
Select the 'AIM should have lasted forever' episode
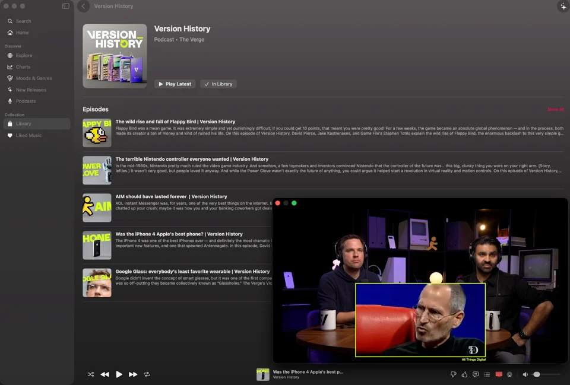tap(171, 196)
